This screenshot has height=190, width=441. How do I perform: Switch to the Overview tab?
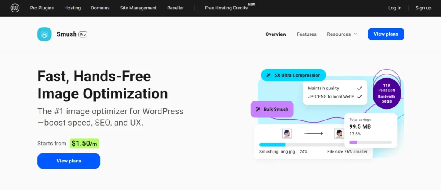276,34
